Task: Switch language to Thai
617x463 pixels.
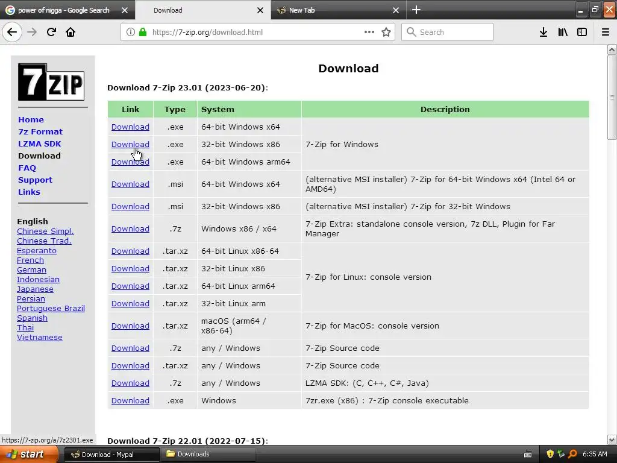Action: [25, 327]
